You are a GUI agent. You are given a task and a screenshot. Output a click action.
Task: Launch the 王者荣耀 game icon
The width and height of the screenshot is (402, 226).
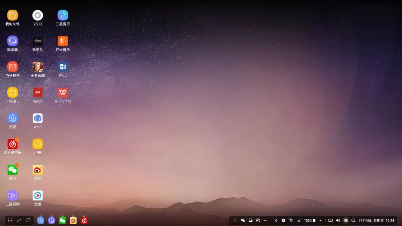[x=38, y=67]
